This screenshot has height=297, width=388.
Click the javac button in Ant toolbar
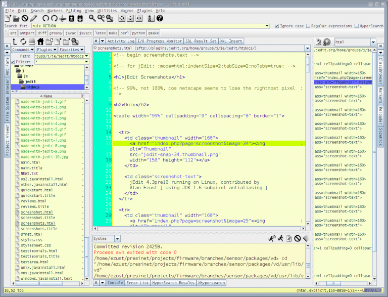(x=71, y=33)
